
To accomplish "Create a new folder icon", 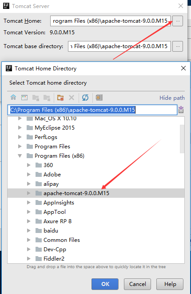I will [x=60, y=98].
